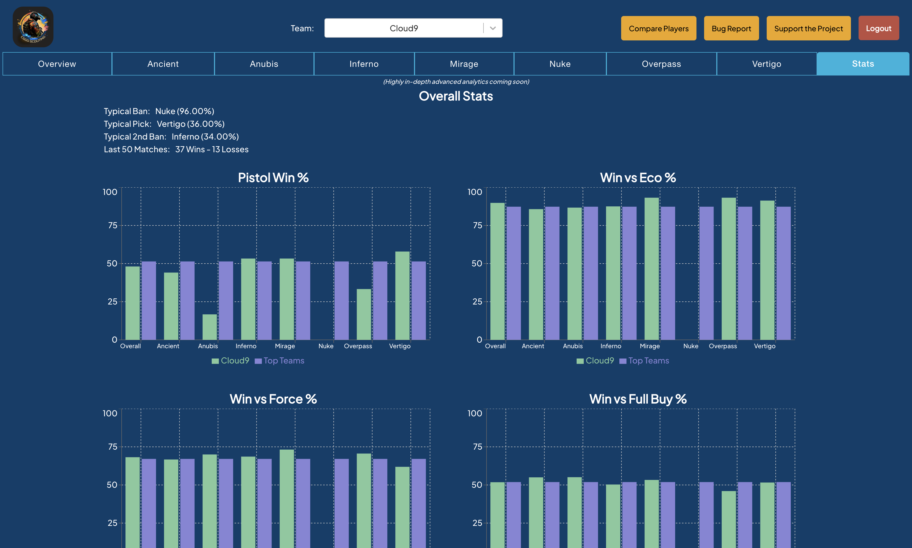Log out using the Logout button
Image resolution: width=912 pixels, height=548 pixels.
[x=878, y=28]
